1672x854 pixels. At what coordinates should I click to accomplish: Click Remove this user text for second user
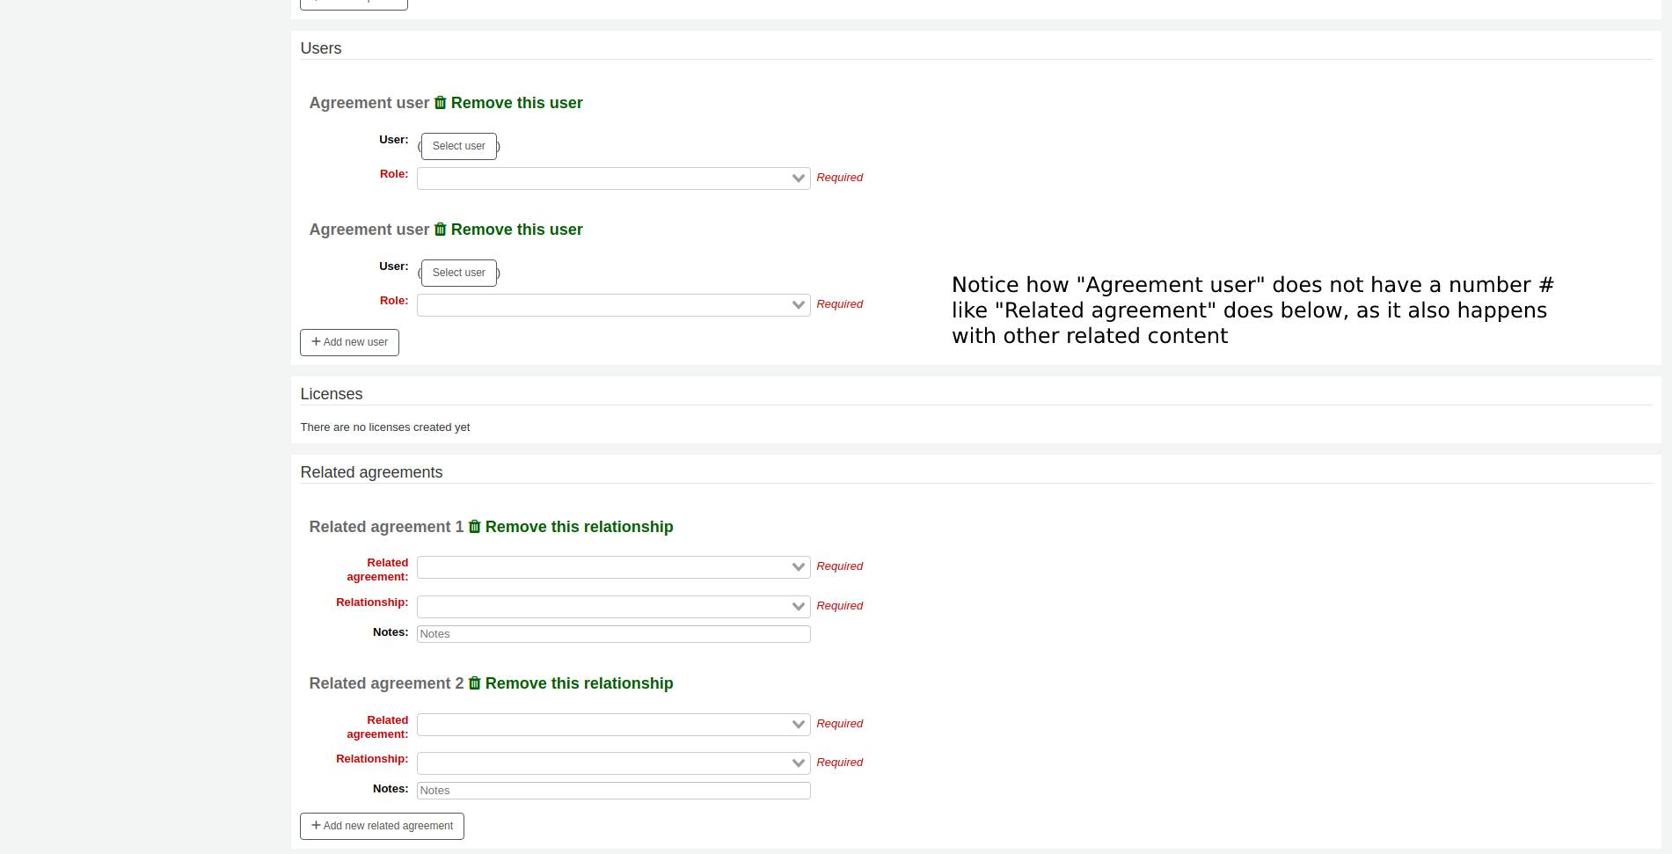(516, 230)
